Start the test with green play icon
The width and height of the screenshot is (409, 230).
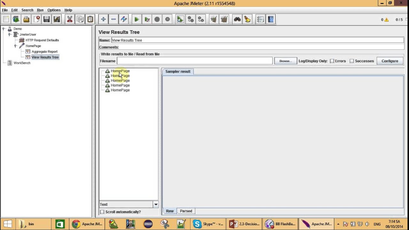(136, 19)
